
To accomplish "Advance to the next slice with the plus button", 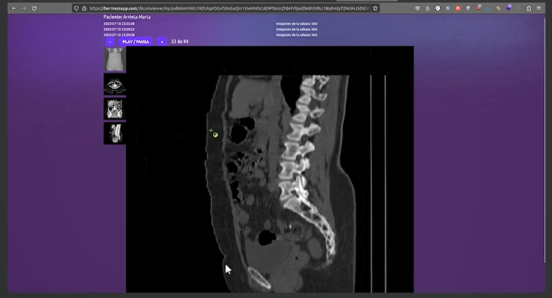I will click(162, 41).
